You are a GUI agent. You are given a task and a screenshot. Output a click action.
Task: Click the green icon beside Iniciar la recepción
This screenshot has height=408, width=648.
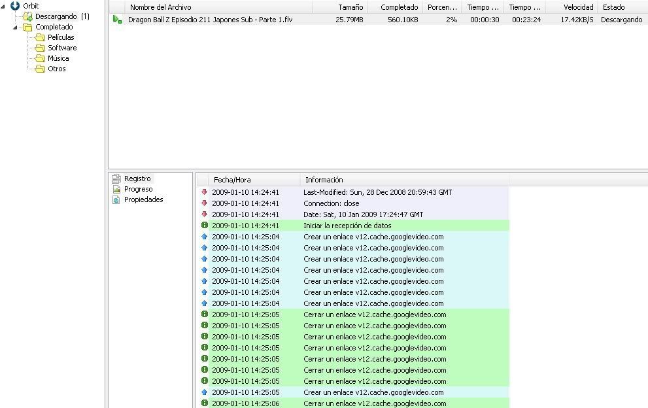(204, 226)
